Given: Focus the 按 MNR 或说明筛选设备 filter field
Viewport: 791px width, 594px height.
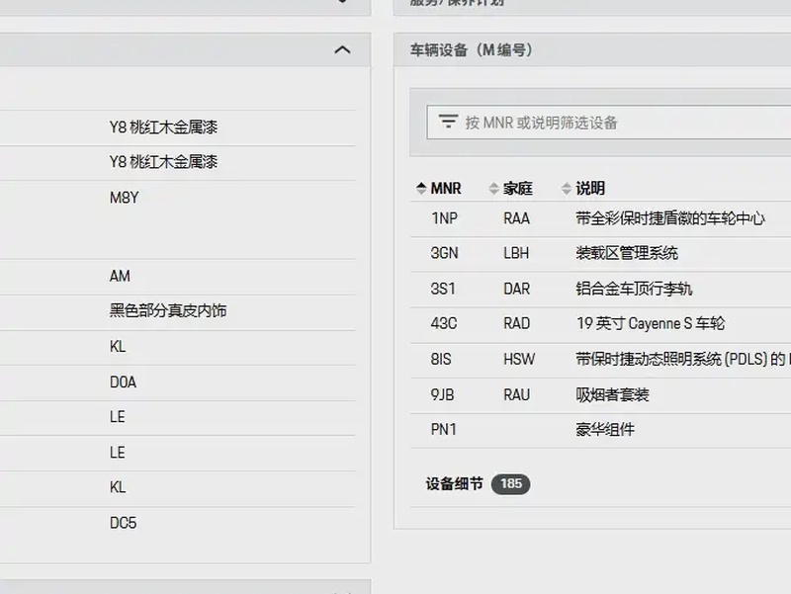Looking at the screenshot, I should [613, 123].
